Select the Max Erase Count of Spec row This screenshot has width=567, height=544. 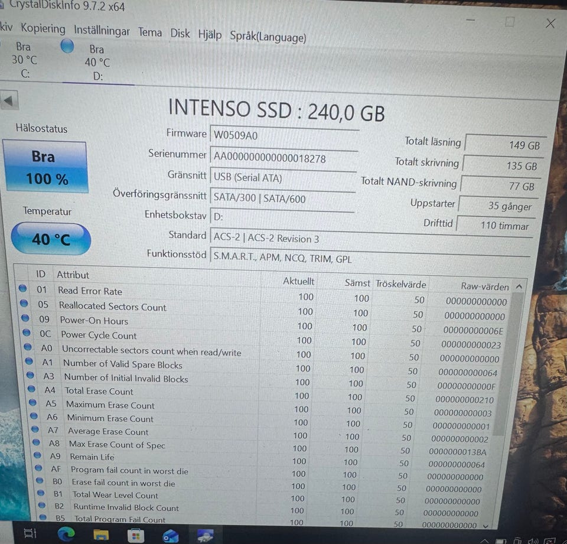261,446
